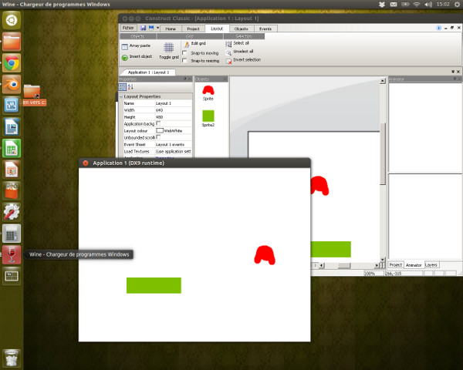This screenshot has width=463, height=370.
Task: Open volume indicator in top panel
Action: (428, 5)
